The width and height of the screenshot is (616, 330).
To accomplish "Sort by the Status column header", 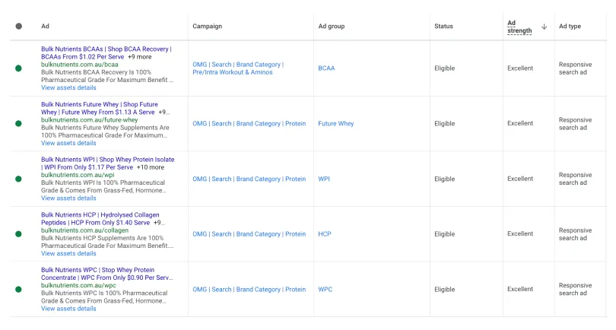I will click(443, 27).
